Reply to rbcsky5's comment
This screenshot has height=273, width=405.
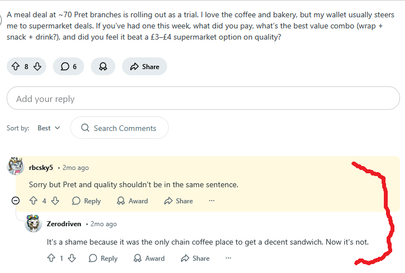[x=86, y=201]
